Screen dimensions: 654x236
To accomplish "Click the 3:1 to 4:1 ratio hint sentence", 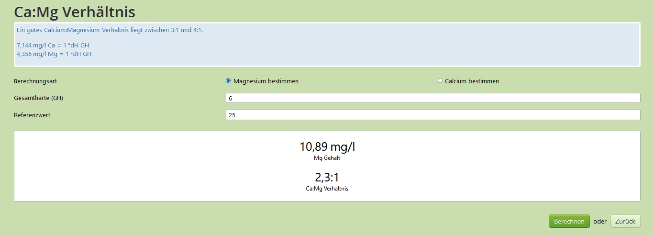I will point(110,30).
